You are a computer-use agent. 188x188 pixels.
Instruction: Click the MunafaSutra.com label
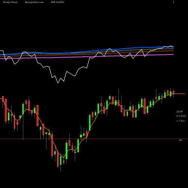34,2
